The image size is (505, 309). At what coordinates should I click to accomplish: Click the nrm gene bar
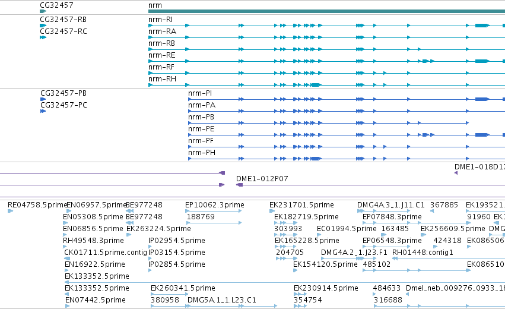click(x=326, y=11)
